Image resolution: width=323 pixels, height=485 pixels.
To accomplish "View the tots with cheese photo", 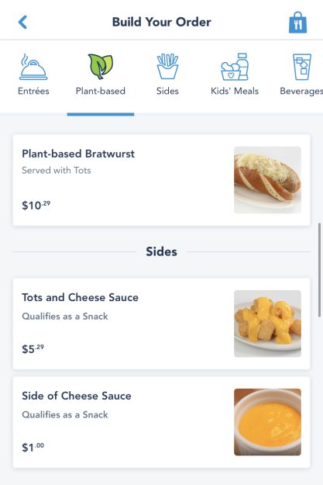I will point(267,324).
